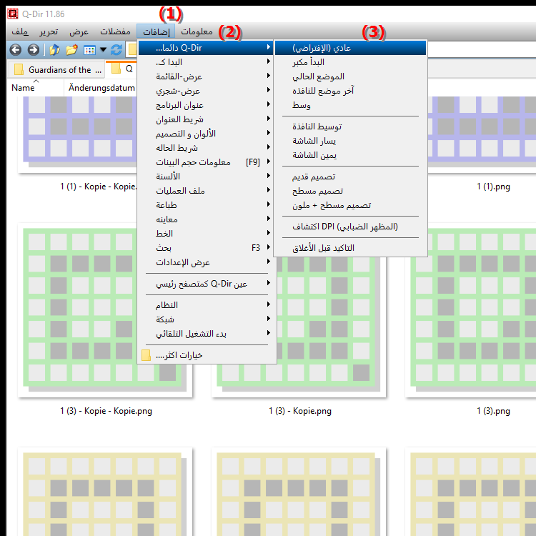The width and height of the screenshot is (536, 536).
Task: Click the Forward navigation arrow icon
Action: click(33, 50)
